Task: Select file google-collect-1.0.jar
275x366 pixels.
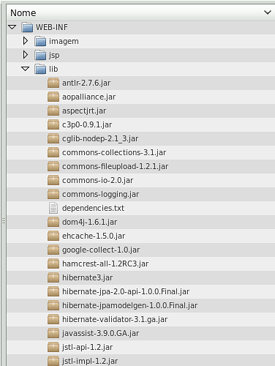Action: [101, 250]
